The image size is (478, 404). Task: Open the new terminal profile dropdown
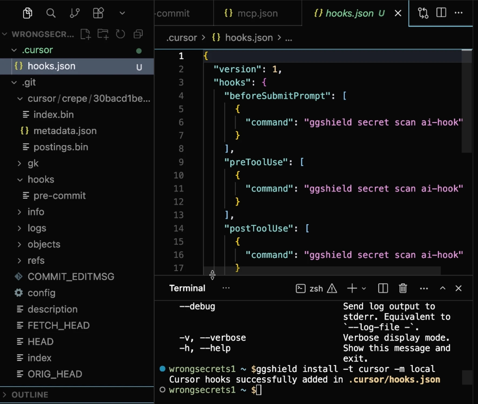click(364, 288)
